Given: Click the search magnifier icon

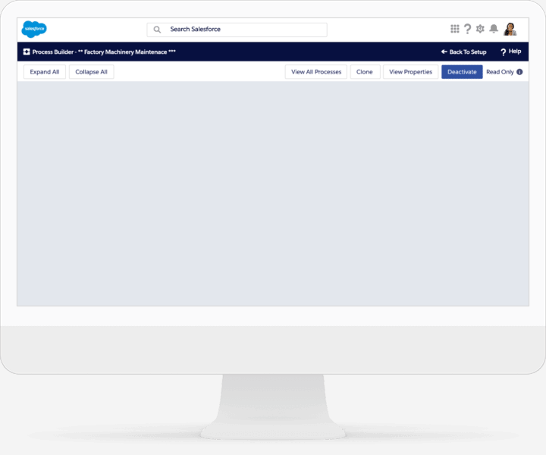Looking at the screenshot, I should [157, 30].
